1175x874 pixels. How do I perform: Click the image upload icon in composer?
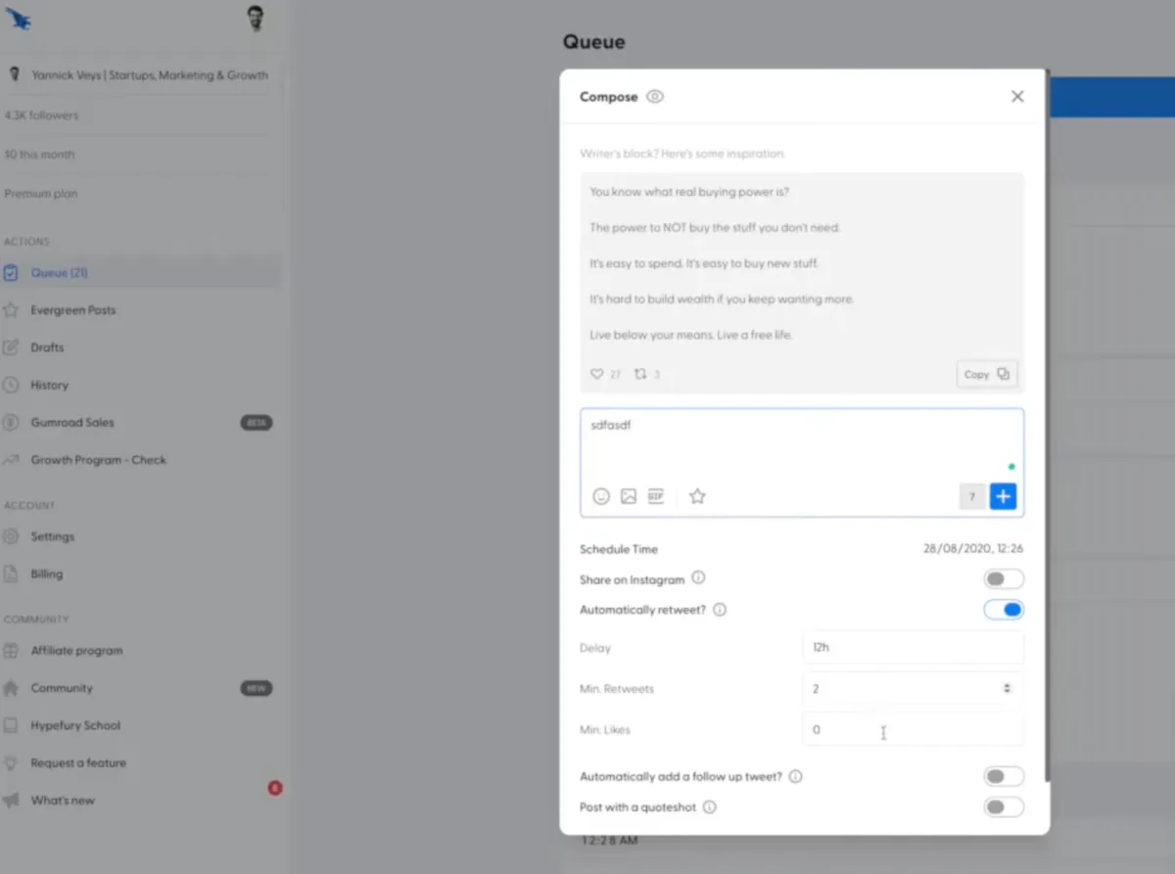[629, 496]
